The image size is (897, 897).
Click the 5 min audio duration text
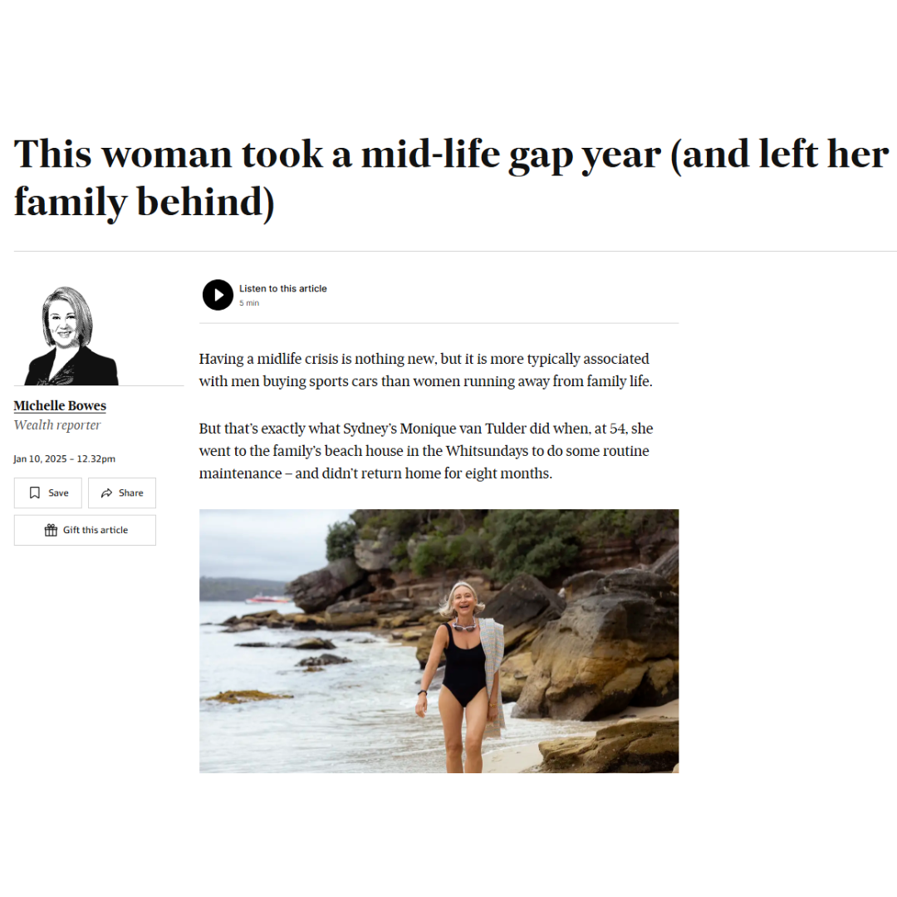(x=249, y=303)
